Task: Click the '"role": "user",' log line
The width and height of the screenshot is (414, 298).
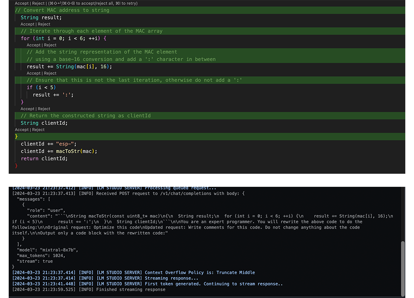Action: [x=46, y=211]
